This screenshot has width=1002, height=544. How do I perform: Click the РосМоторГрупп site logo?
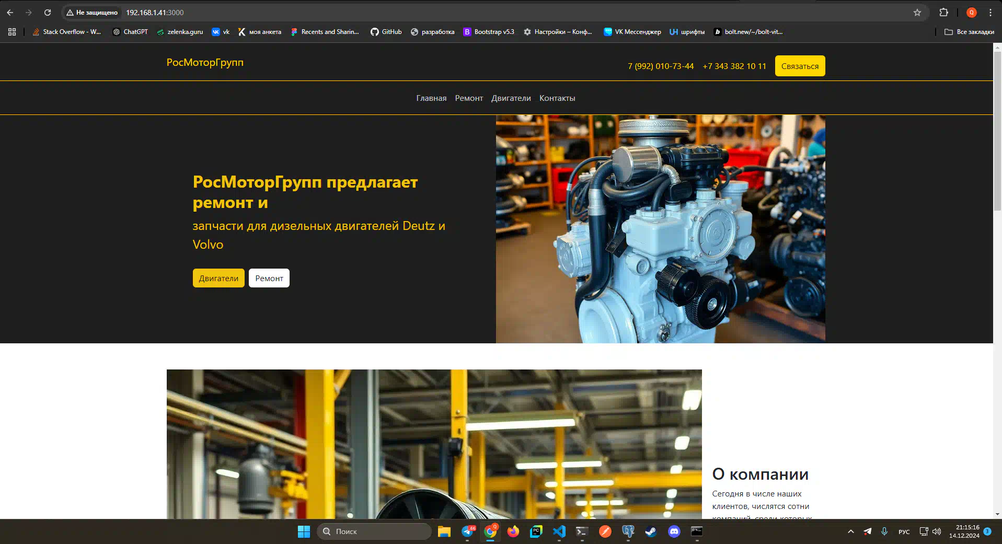(205, 63)
